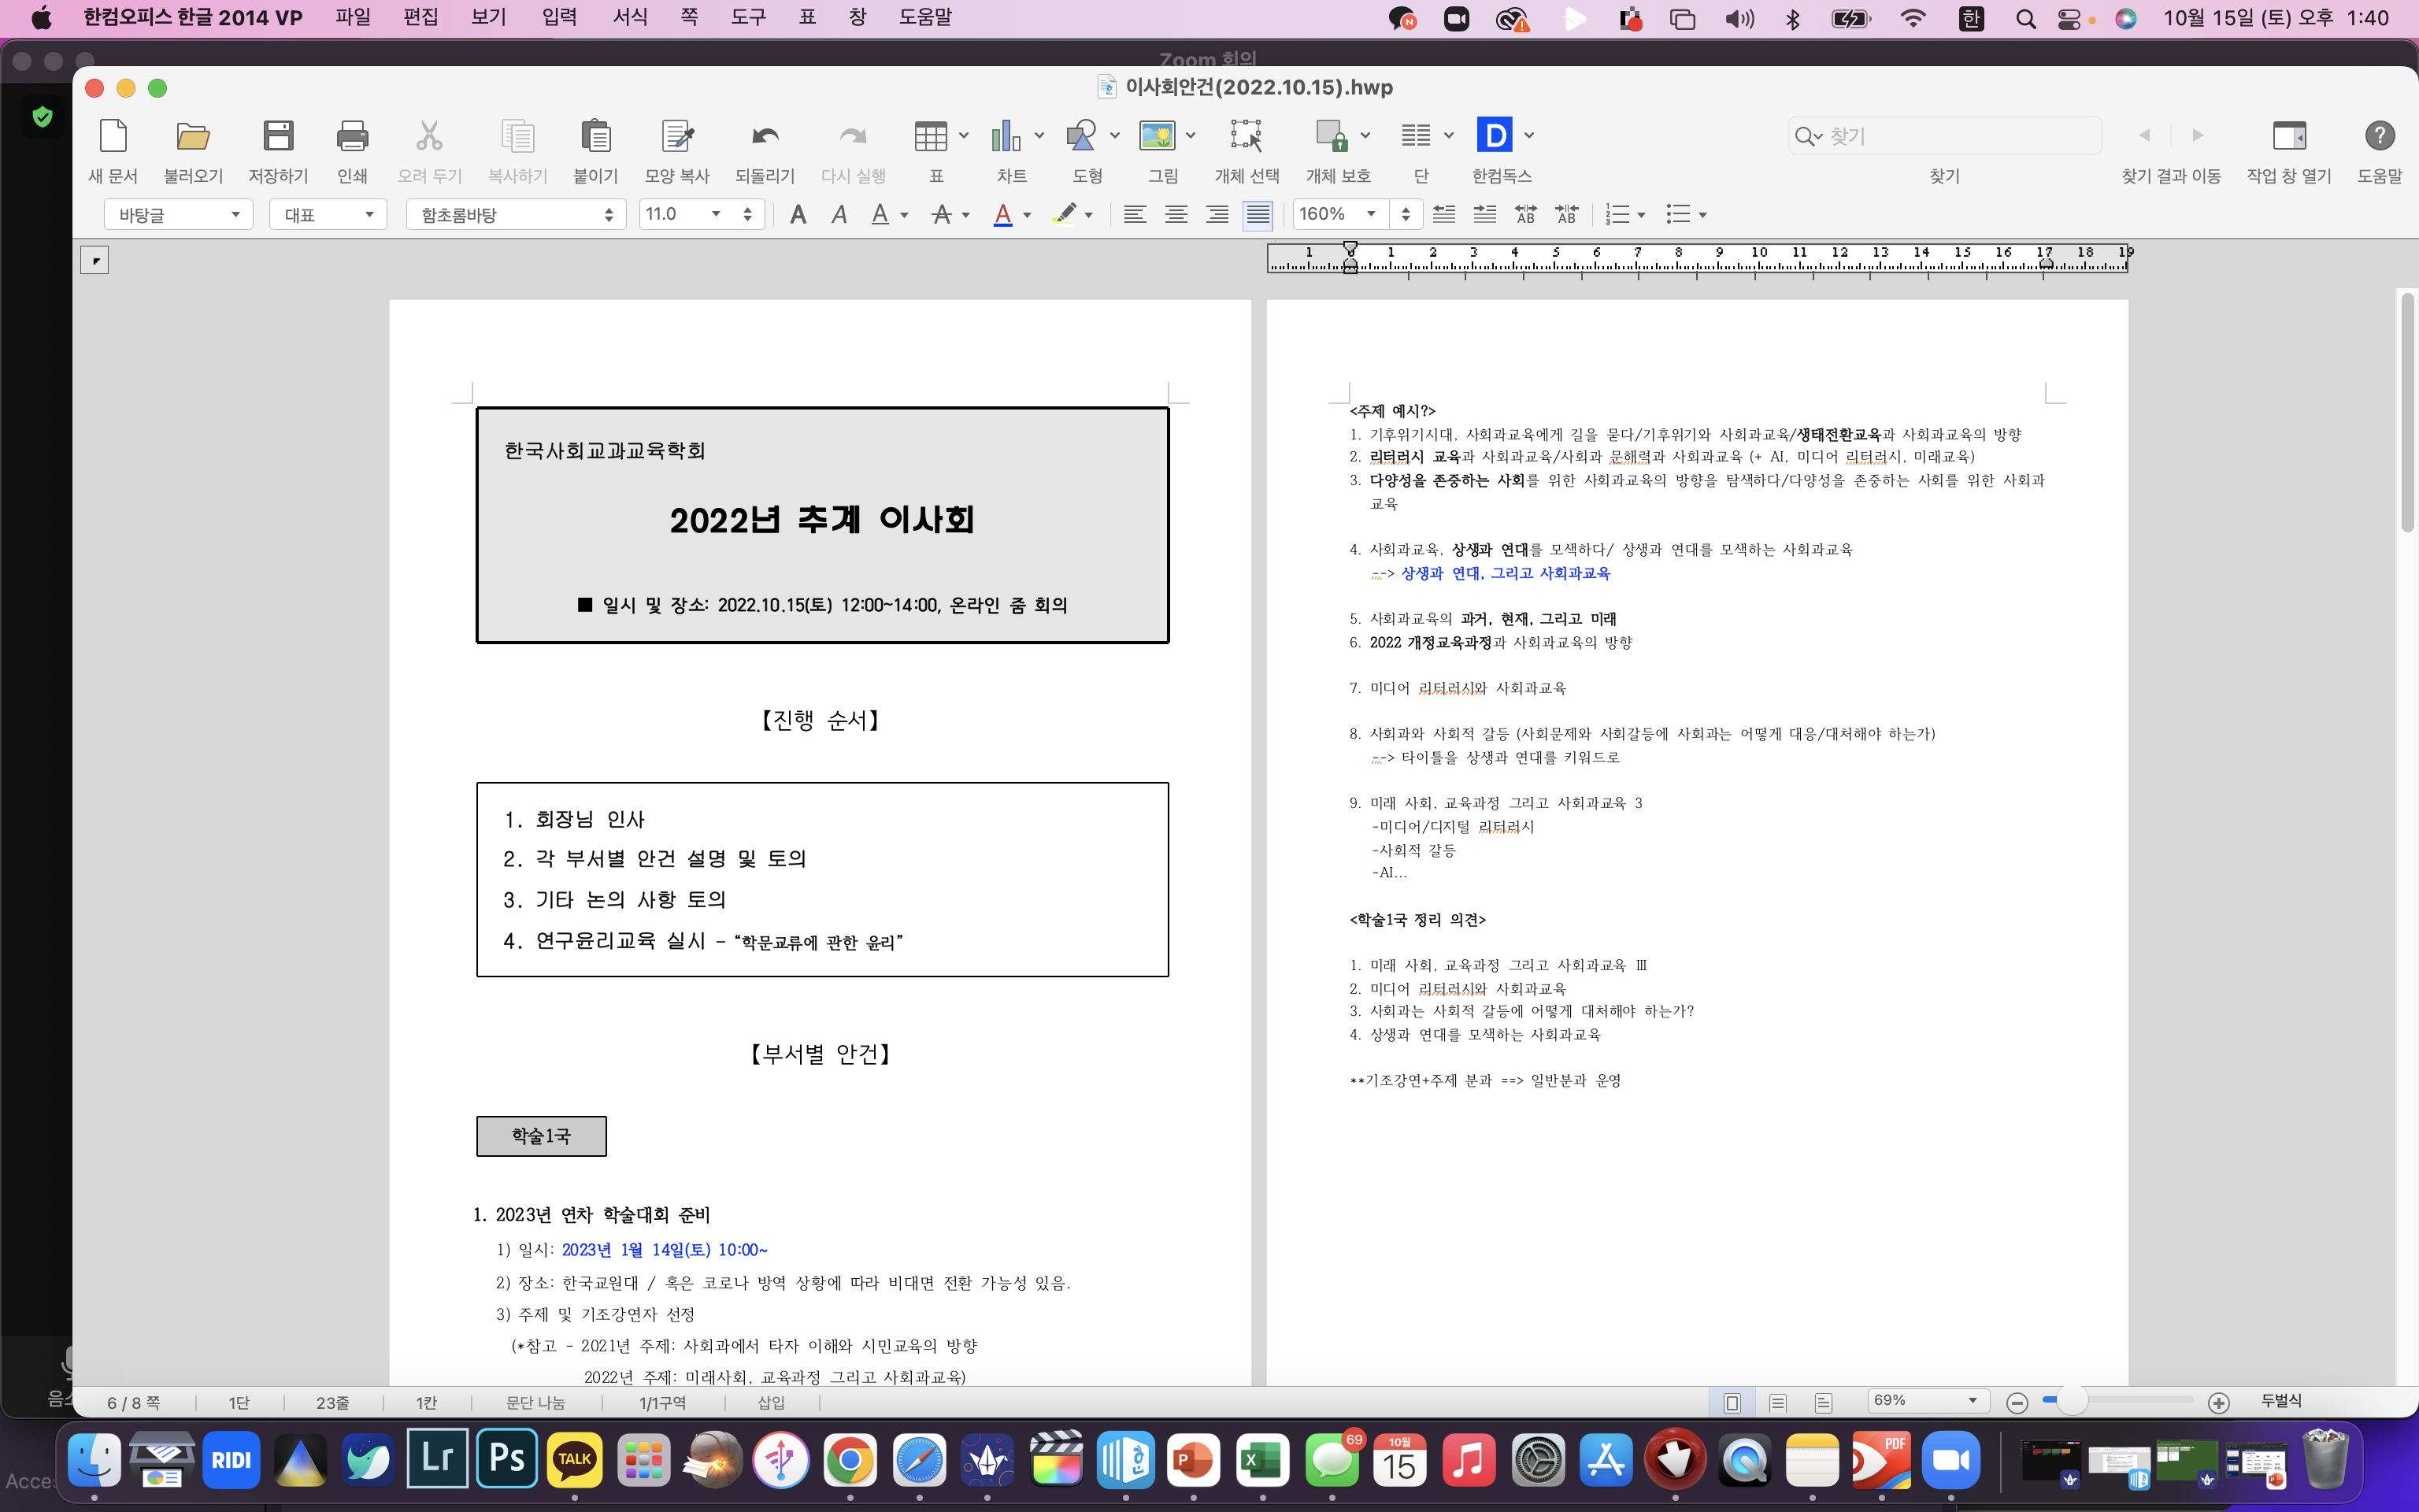Viewport: 2419px width, 1512px height.
Task: Click the vertical scrollbar of document
Action: (2407, 412)
